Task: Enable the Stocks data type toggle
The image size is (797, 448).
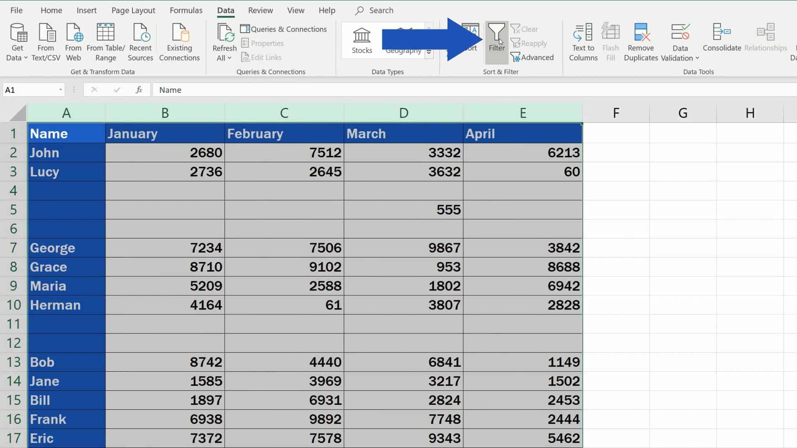Action: 361,37
